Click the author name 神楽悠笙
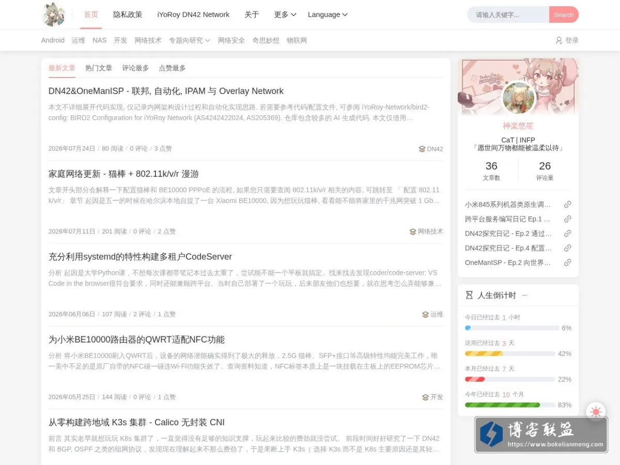The width and height of the screenshot is (620, 465). click(518, 126)
